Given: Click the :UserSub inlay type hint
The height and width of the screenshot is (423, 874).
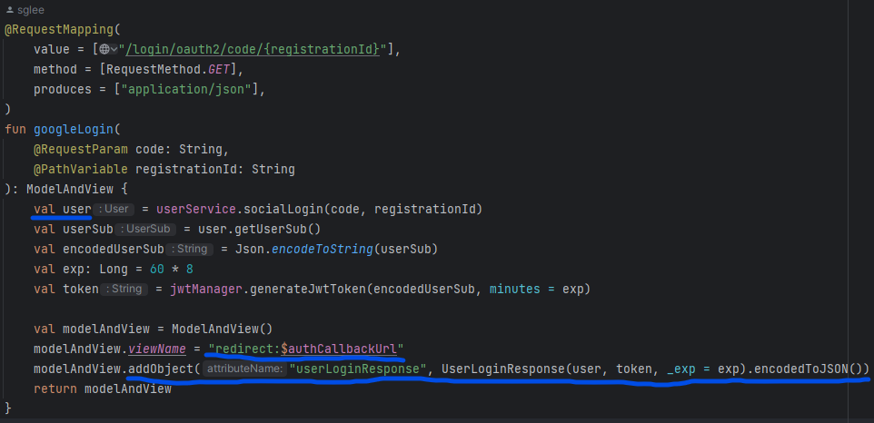Looking at the screenshot, I should click(x=145, y=230).
